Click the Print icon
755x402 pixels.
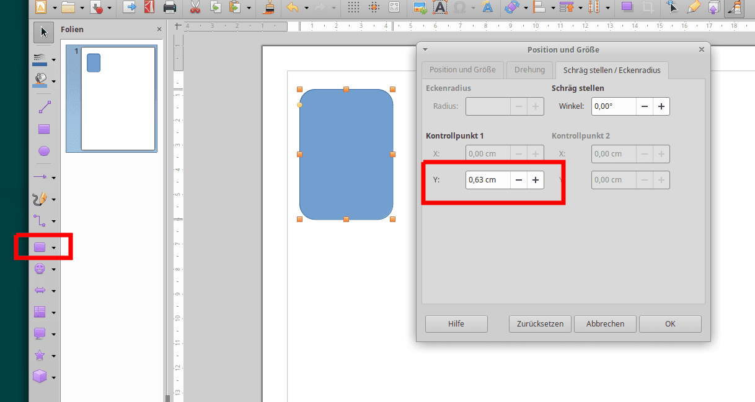pyautogui.click(x=169, y=7)
